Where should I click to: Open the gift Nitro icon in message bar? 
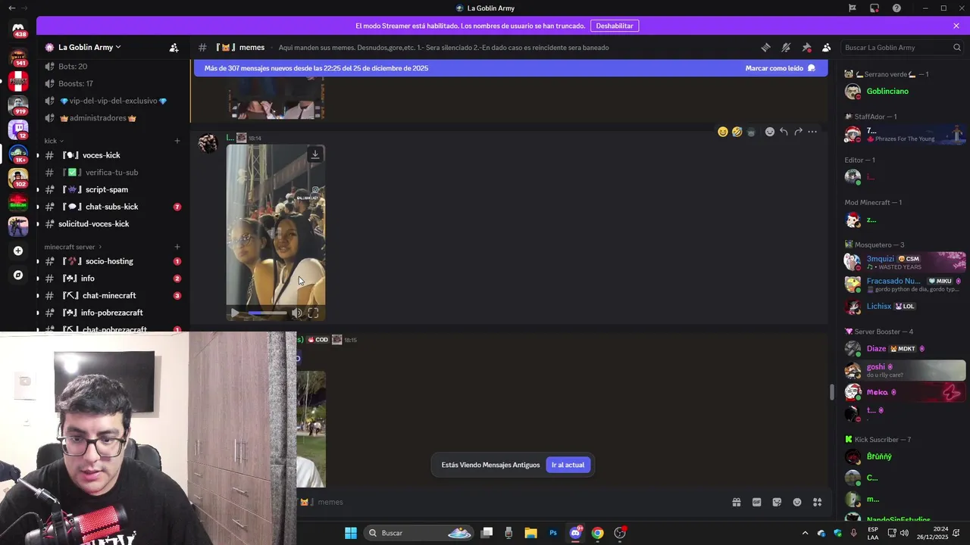pyautogui.click(x=736, y=502)
